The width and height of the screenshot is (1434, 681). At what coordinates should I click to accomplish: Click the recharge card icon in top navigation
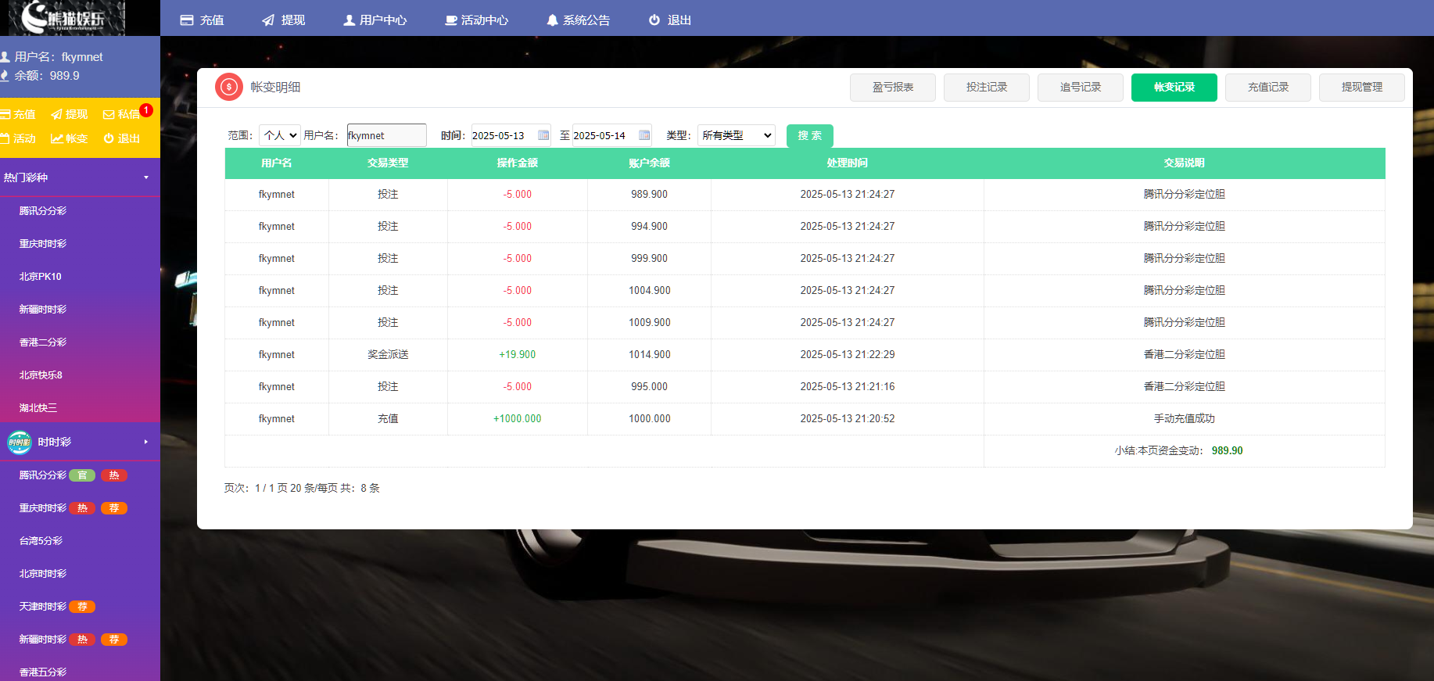(187, 20)
